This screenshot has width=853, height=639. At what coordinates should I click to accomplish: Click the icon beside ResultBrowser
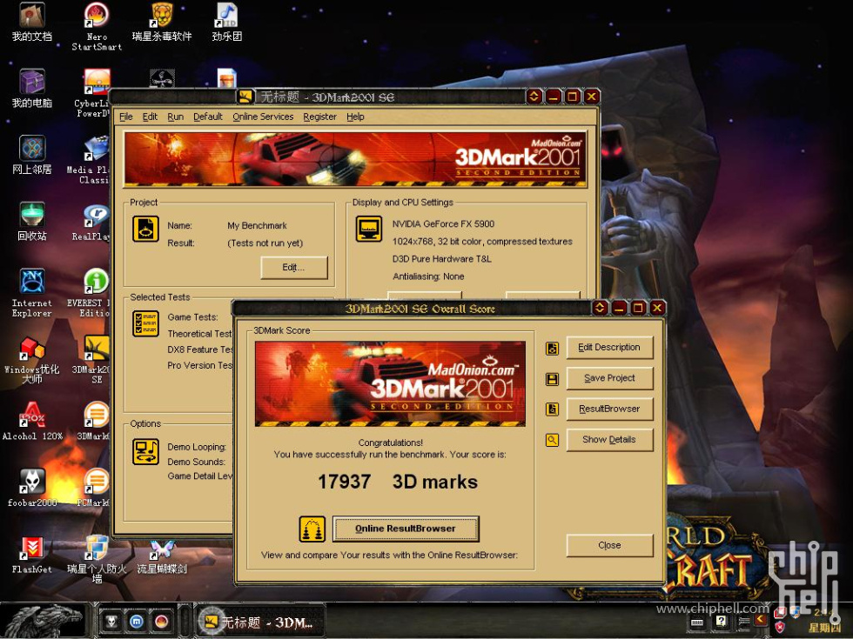tap(552, 409)
